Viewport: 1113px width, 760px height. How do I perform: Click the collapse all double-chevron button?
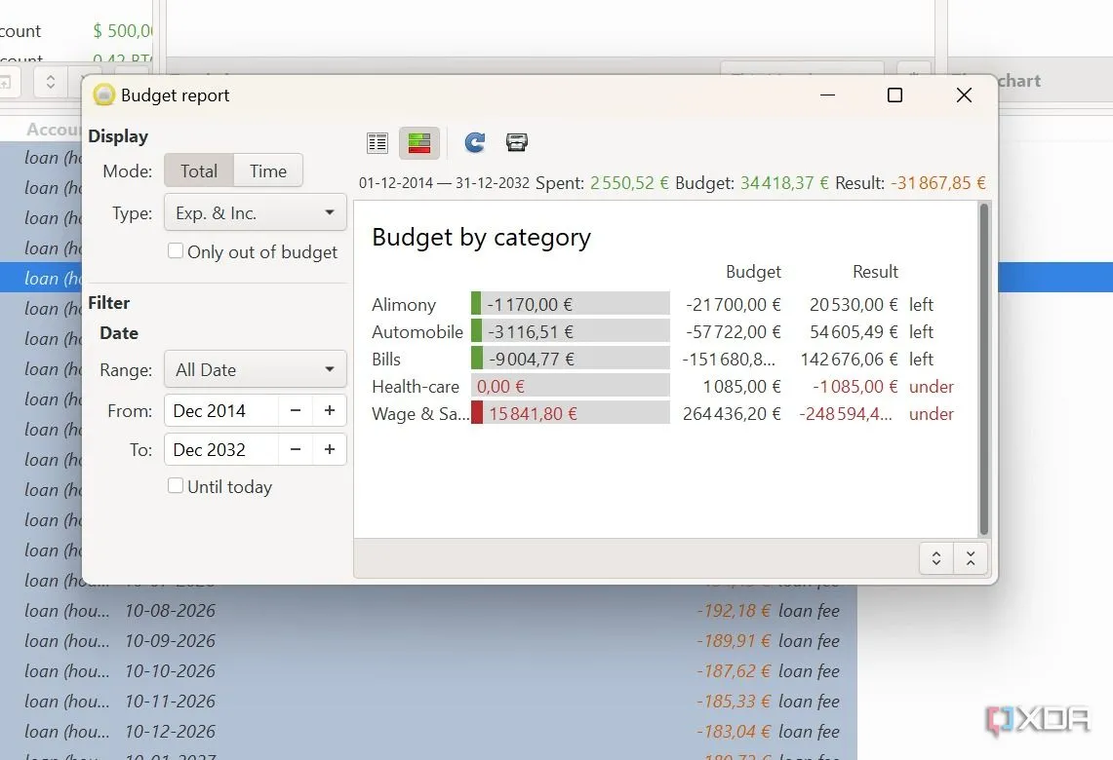click(x=971, y=558)
